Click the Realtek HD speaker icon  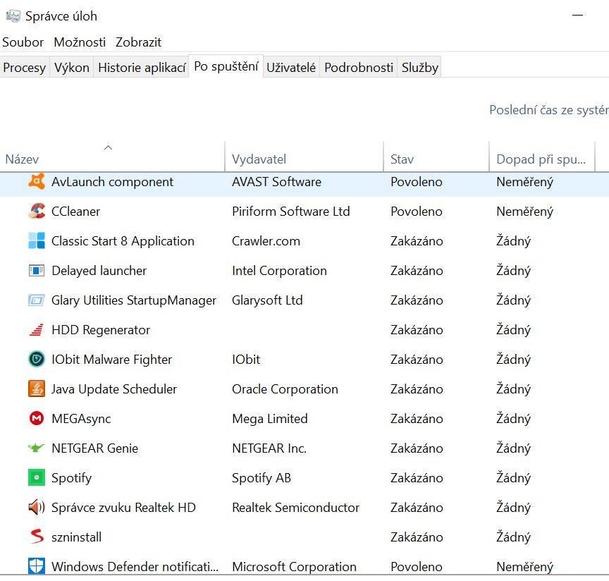[x=37, y=507]
